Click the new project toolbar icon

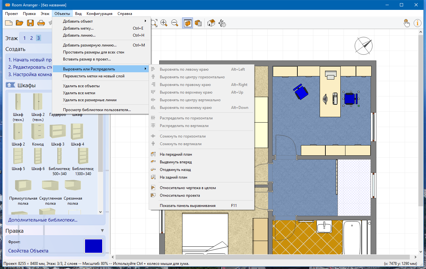click(x=9, y=23)
